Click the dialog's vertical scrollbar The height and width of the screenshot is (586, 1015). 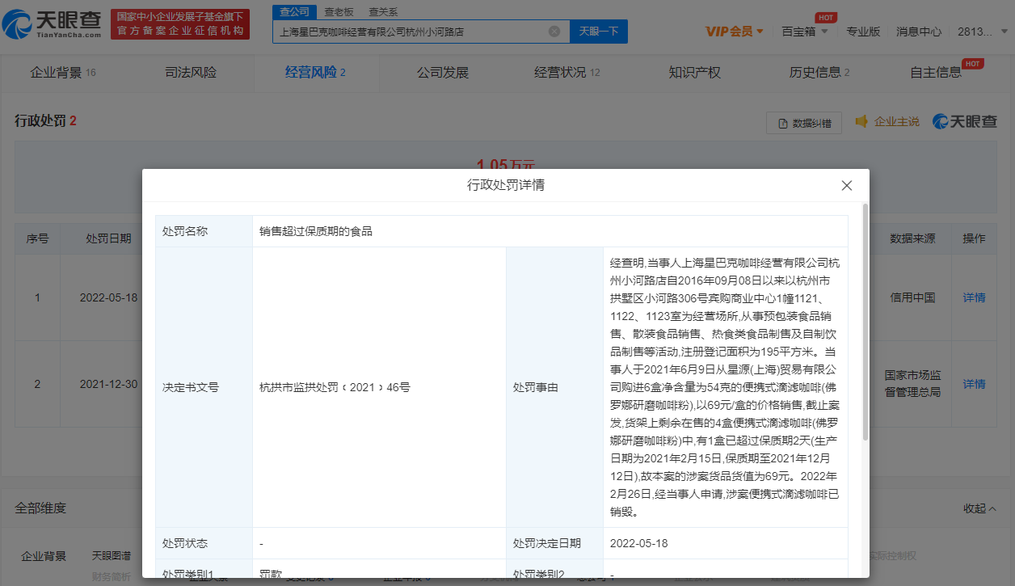pyautogui.click(x=865, y=323)
